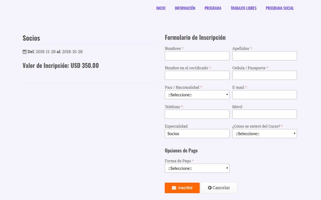
Task: Open the Forma de Pago dropdown
Action: coord(197,168)
